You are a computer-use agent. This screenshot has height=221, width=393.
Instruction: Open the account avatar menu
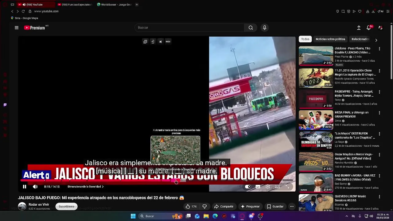click(380, 28)
